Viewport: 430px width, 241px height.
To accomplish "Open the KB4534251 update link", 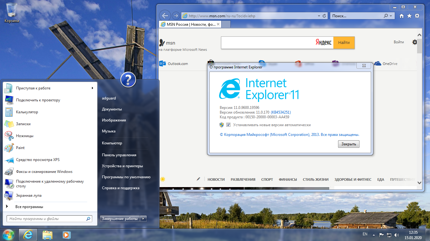I will pyautogui.click(x=281, y=112).
